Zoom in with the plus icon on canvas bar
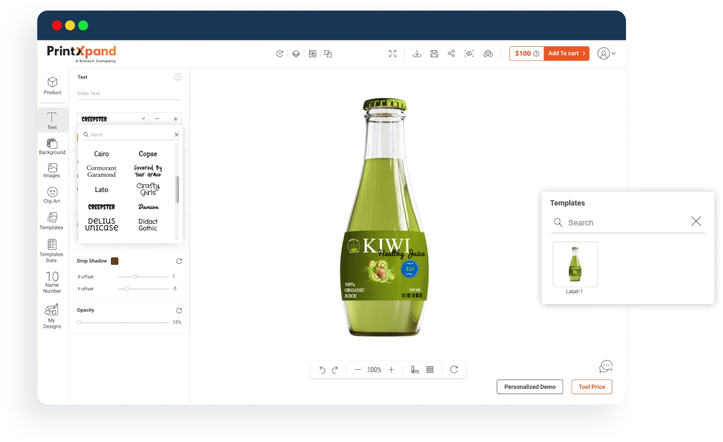723x442 pixels. tap(391, 369)
